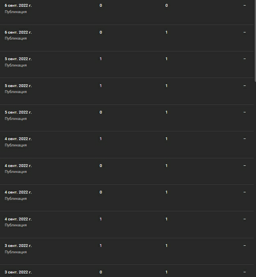Click "Публикация" under the lower 6 сент. 2022 date

[x=16, y=38]
